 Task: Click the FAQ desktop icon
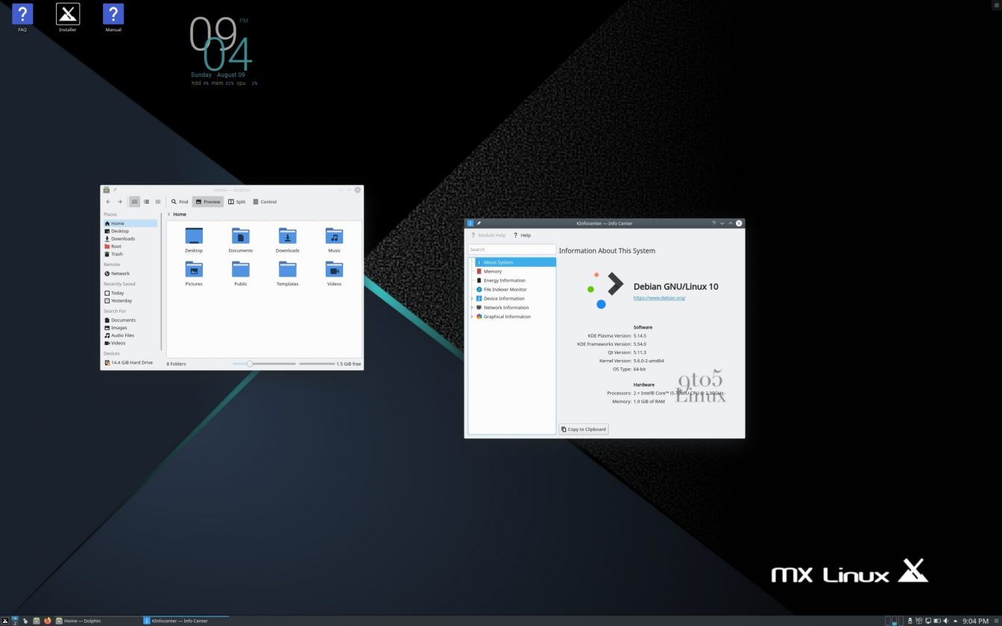pos(22,13)
